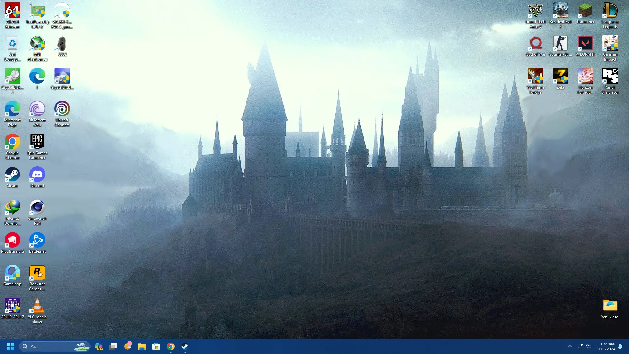Screen dimensions: 629x354
Task: Open clock and calendar 19:44:06
Action: [605, 346]
